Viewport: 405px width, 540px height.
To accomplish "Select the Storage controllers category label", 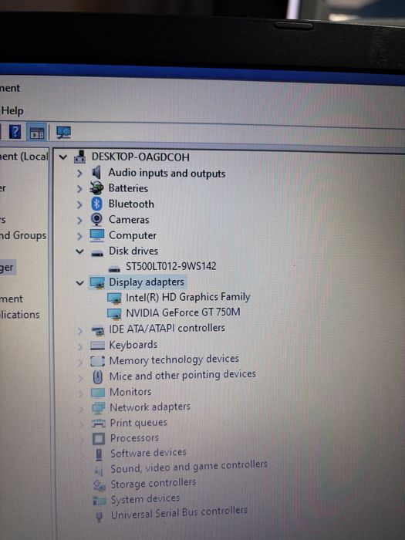I will [x=154, y=484].
